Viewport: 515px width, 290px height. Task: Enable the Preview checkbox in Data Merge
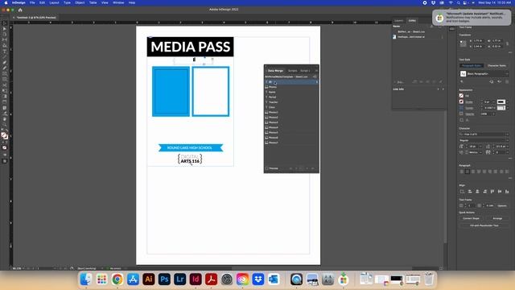(266, 168)
